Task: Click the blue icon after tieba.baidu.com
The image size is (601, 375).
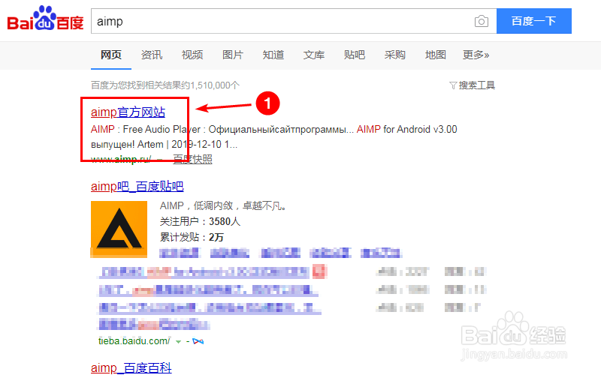Action: click(198, 341)
